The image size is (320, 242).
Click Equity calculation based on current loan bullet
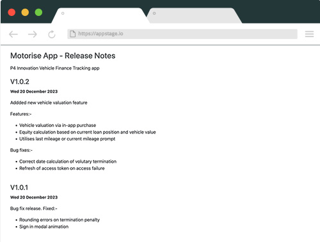[x=88, y=132]
